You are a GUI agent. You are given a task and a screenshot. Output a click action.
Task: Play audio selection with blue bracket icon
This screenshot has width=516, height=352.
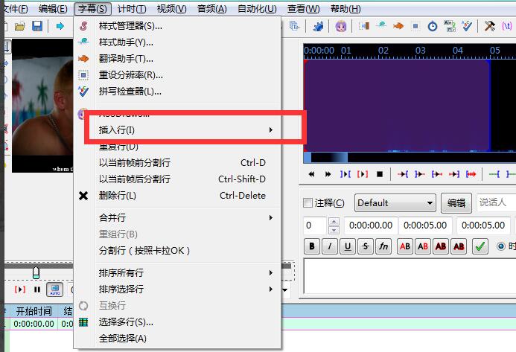345,174
